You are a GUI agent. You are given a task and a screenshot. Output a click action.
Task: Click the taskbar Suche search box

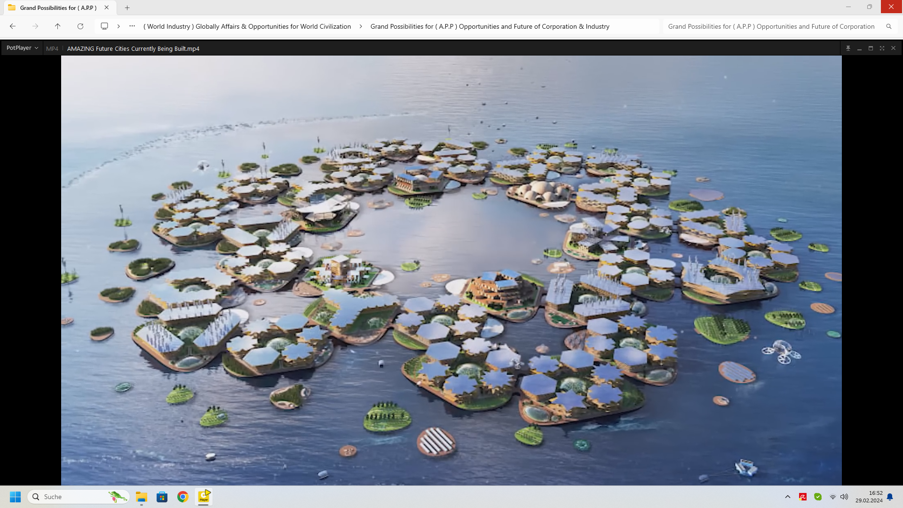[x=79, y=497]
